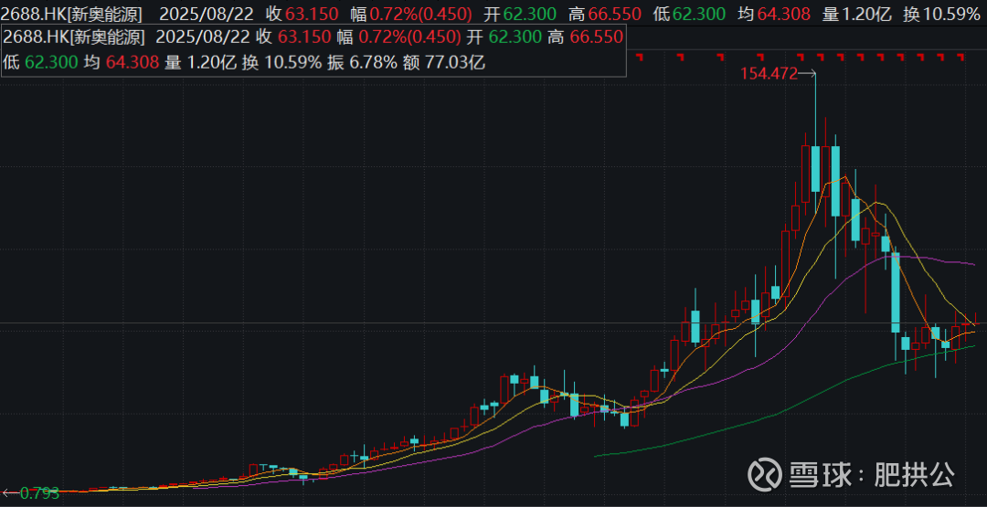Image resolution: width=987 pixels, height=507 pixels.
Task: Click 2688.HK[新奥能源] inside the tooltip box
Action: tap(74, 37)
